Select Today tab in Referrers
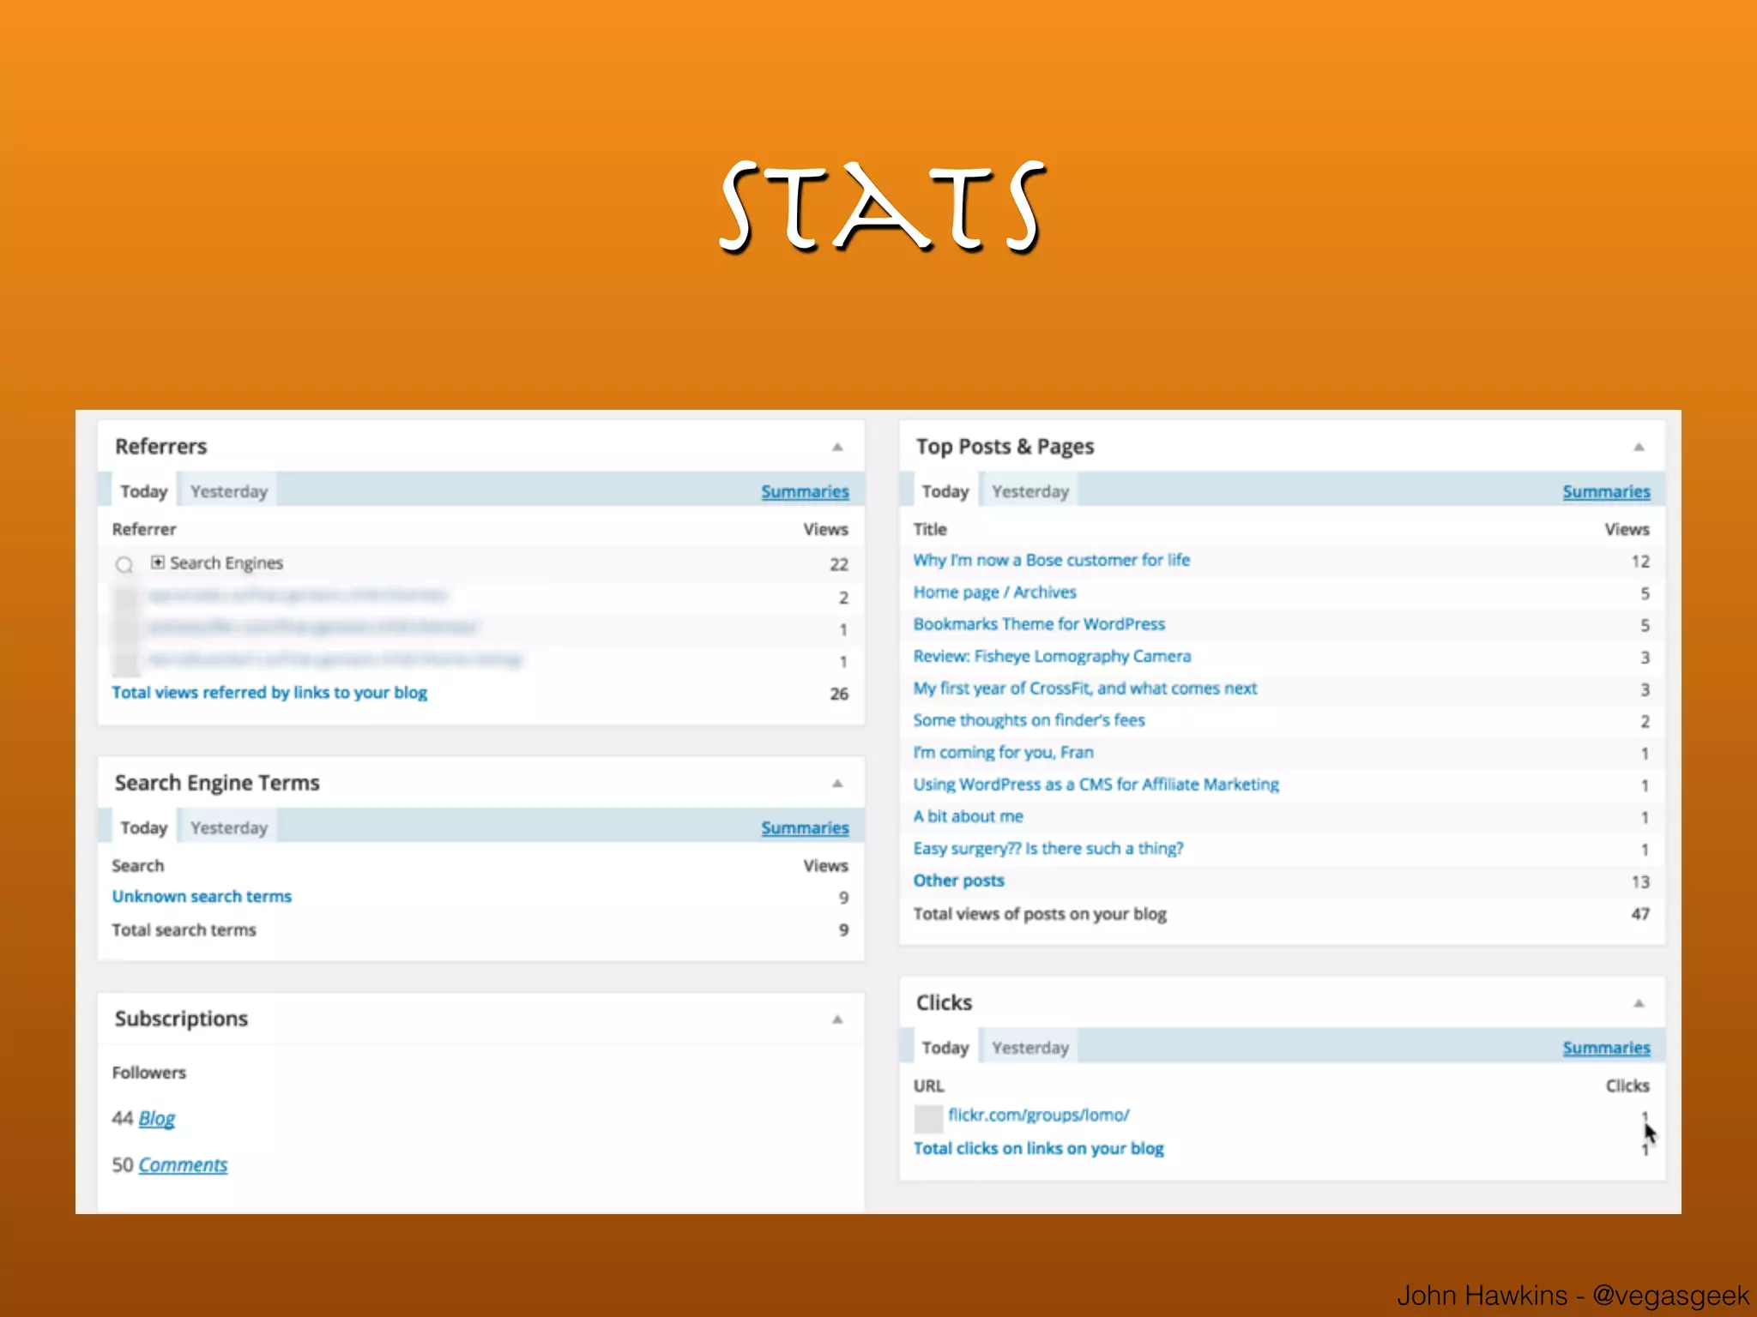 [x=143, y=491]
